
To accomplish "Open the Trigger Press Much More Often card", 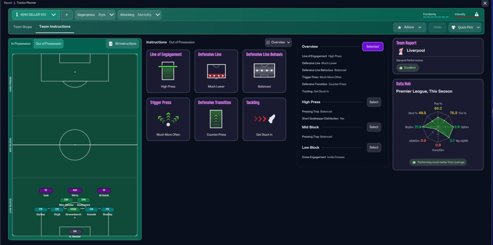I will [x=168, y=119].
